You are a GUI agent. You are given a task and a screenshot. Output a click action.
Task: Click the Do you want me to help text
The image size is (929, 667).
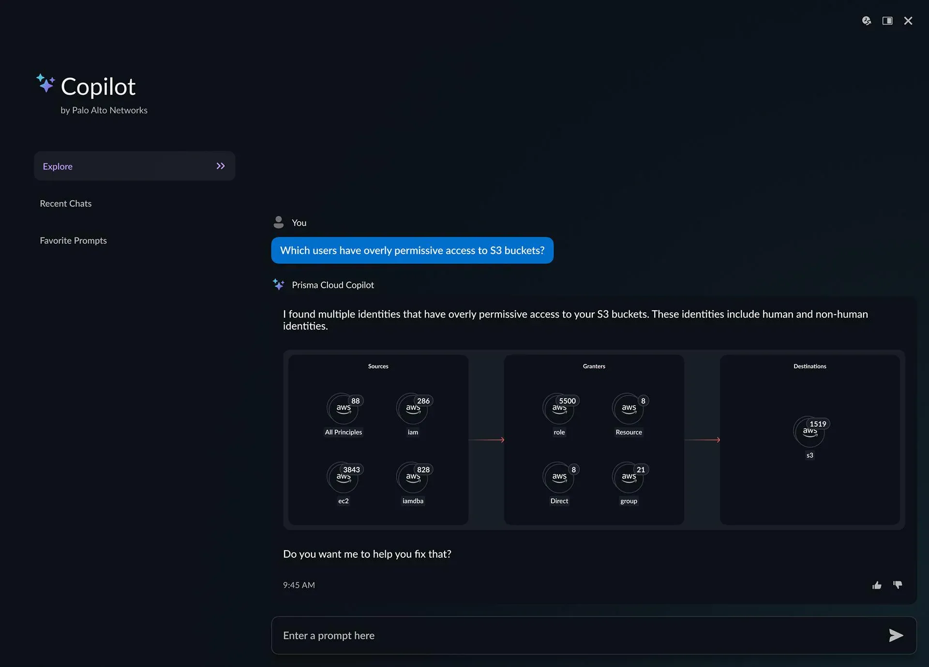click(x=367, y=554)
